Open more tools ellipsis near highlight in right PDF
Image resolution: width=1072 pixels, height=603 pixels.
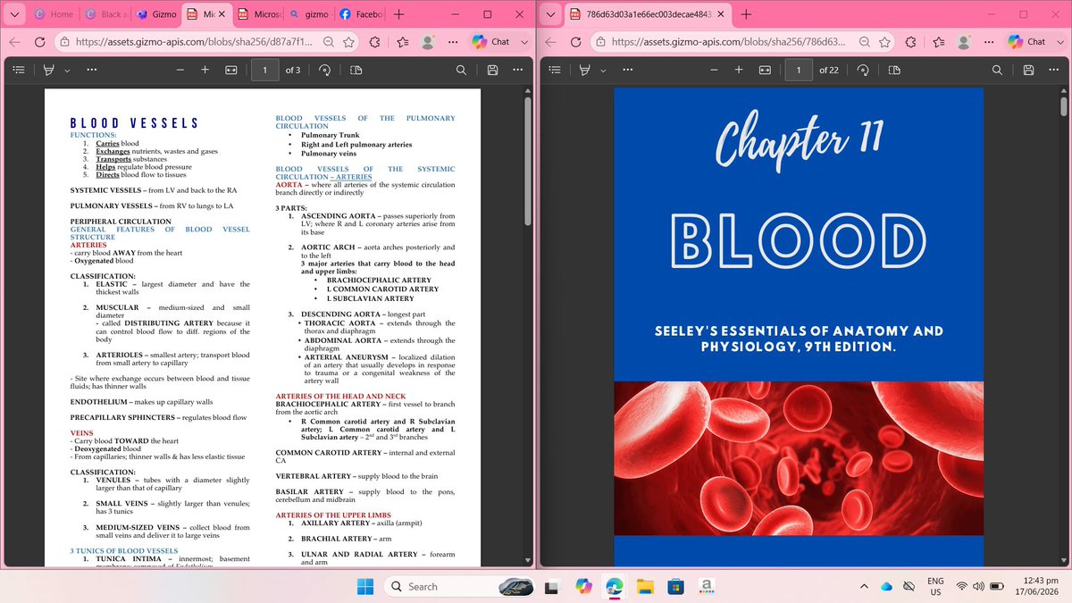tap(627, 70)
